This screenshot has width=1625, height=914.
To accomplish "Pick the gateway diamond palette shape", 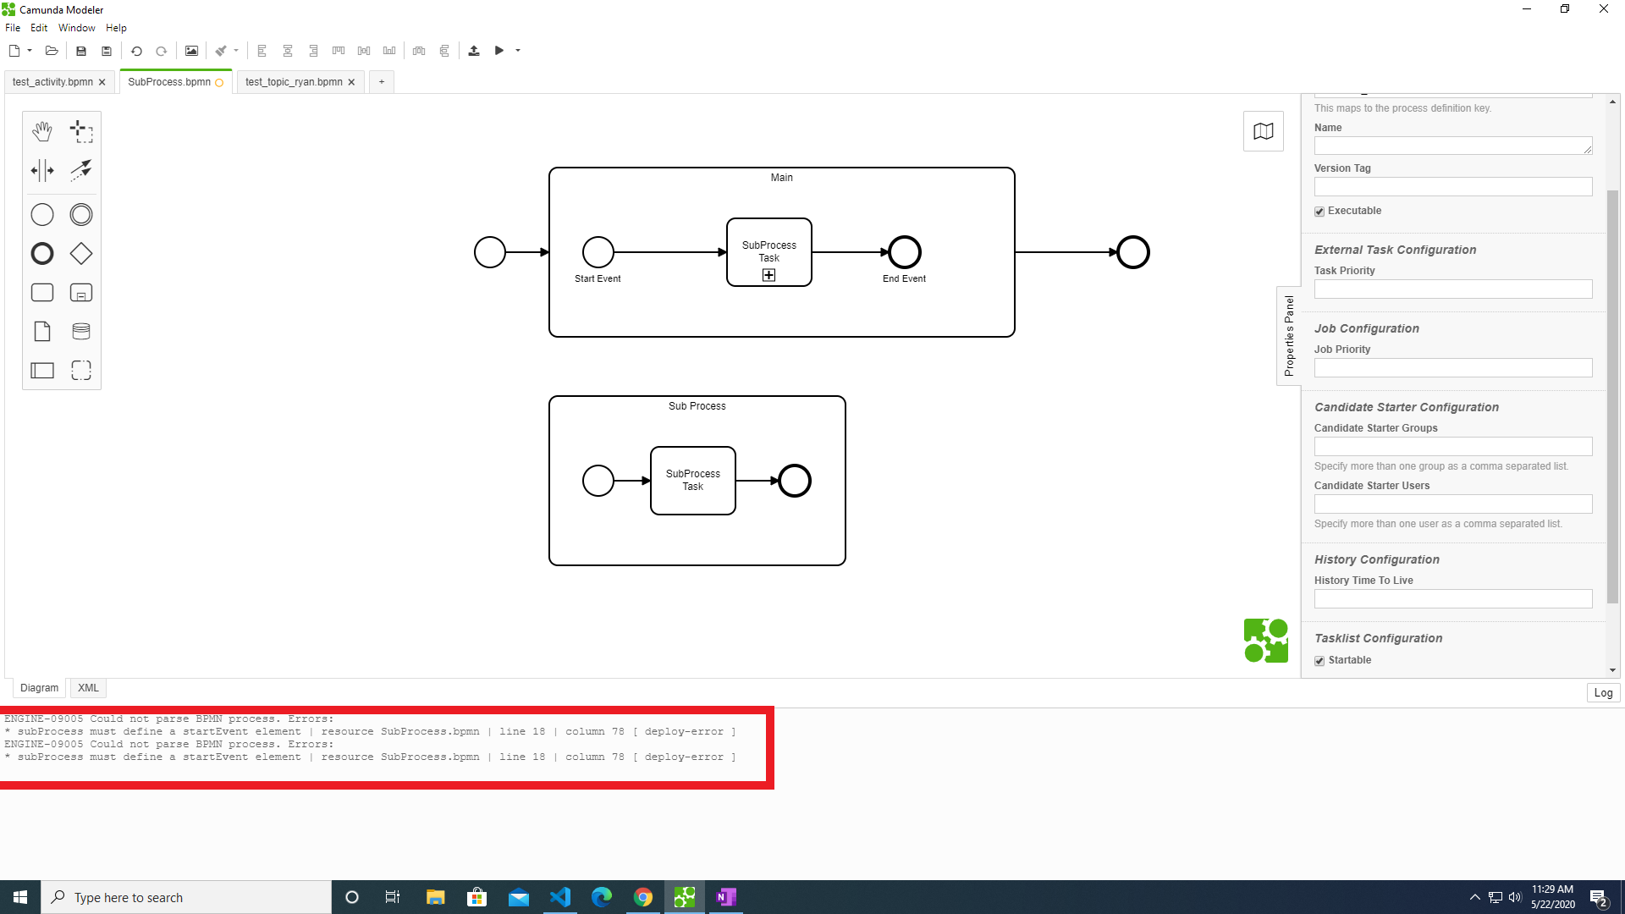I will [x=81, y=254].
